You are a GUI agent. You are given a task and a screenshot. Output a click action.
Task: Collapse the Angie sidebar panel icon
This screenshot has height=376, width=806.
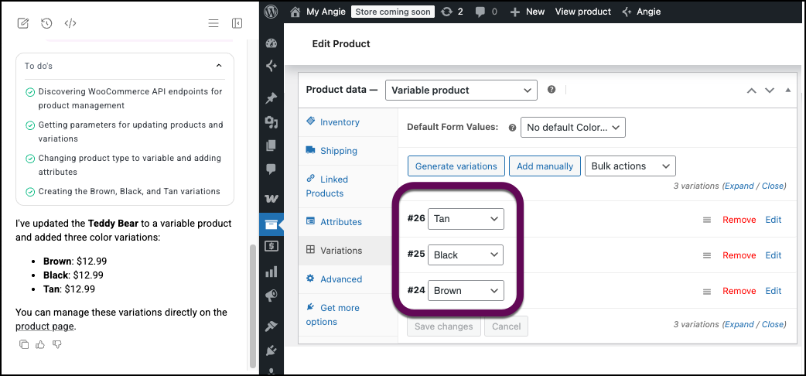pos(237,23)
